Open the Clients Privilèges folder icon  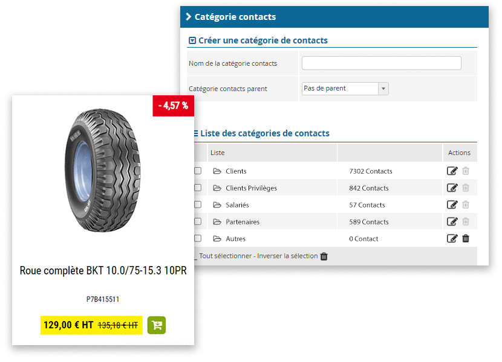pos(217,188)
